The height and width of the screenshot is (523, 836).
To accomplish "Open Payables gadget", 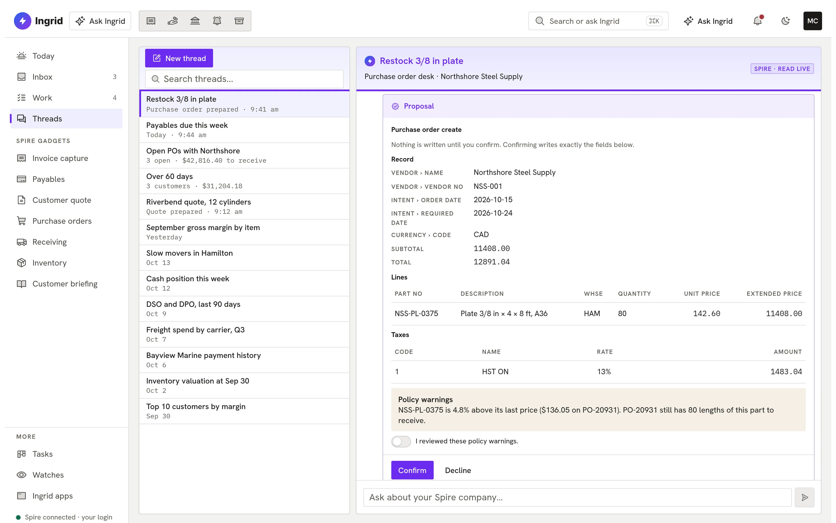I will (x=66, y=179).
